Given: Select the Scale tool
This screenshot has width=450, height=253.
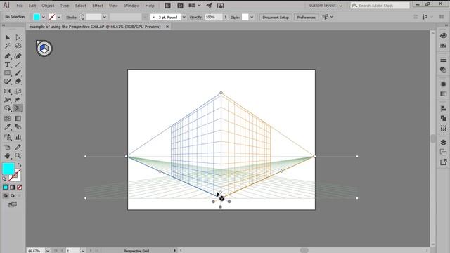Looking at the screenshot, I should click(18, 91).
